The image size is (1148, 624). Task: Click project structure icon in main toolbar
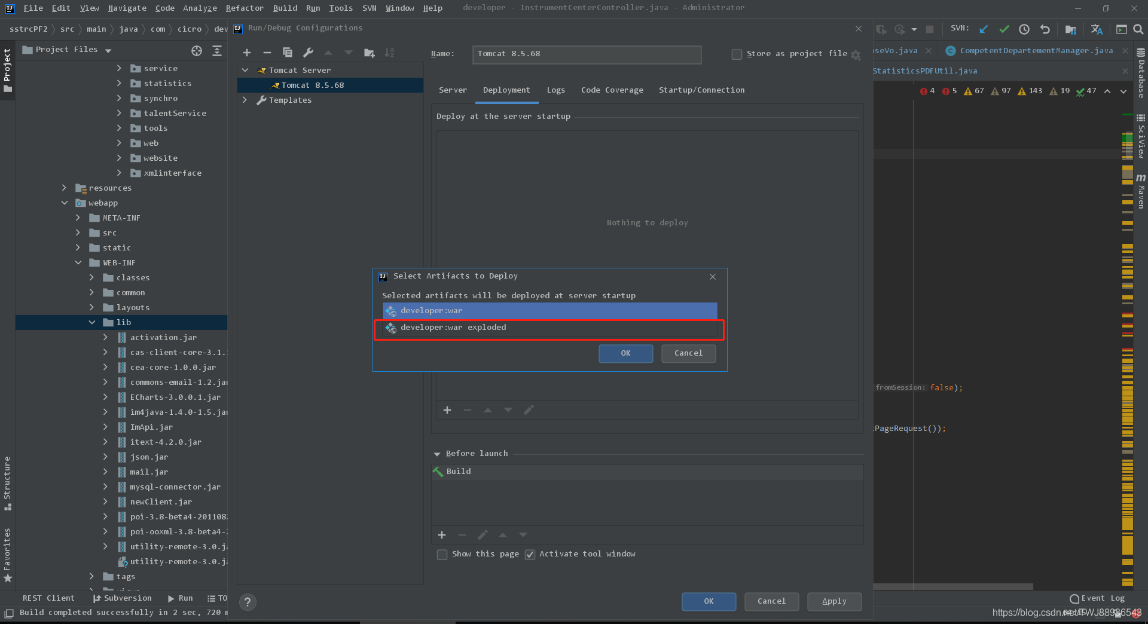(x=1071, y=29)
